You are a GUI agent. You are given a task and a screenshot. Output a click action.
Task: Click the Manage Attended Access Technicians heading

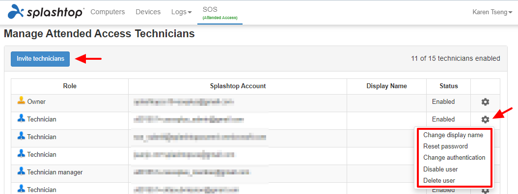click(99, 34)
